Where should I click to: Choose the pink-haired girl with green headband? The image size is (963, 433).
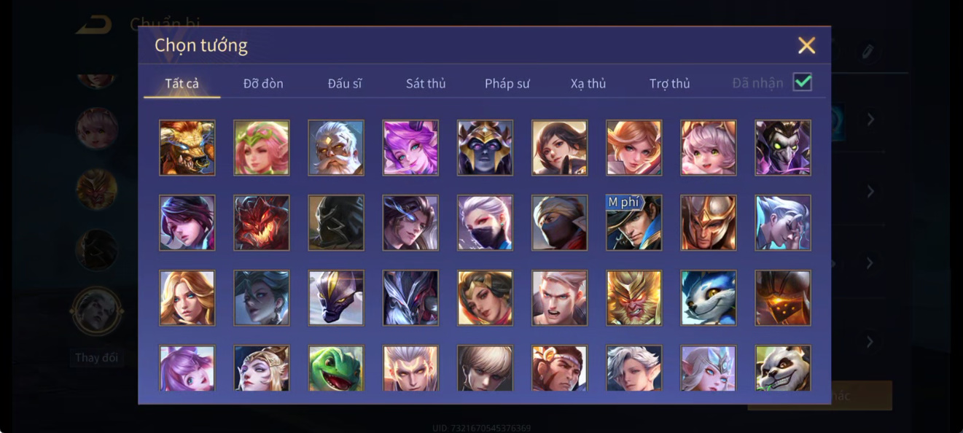pos(262,147)
